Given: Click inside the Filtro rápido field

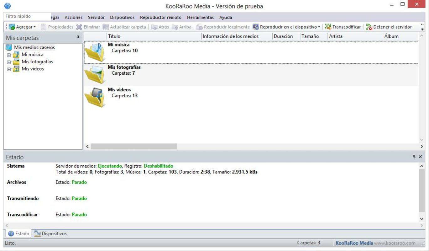Looking at the screenshot, I should click(x=27, y=16).
